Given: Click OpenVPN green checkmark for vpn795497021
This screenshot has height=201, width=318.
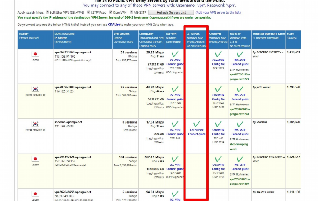Looking at the screenshot, I should [218, 159].
